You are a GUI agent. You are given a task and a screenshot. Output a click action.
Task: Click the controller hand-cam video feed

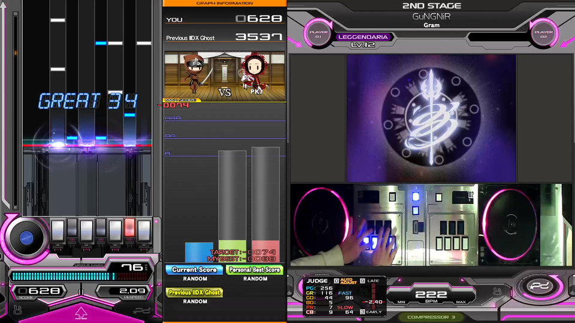[431, 224]
